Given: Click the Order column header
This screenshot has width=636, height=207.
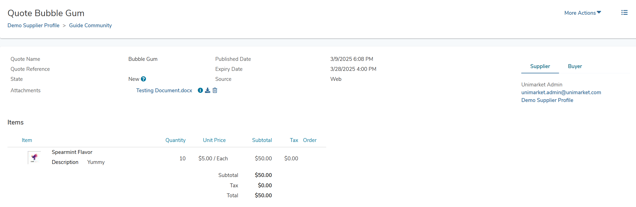Looking at the screenshot, I should pyautogui.click(x=310, y=140).
